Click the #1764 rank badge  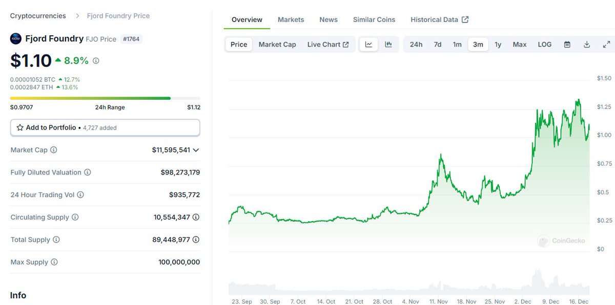[x=132, y=39]
